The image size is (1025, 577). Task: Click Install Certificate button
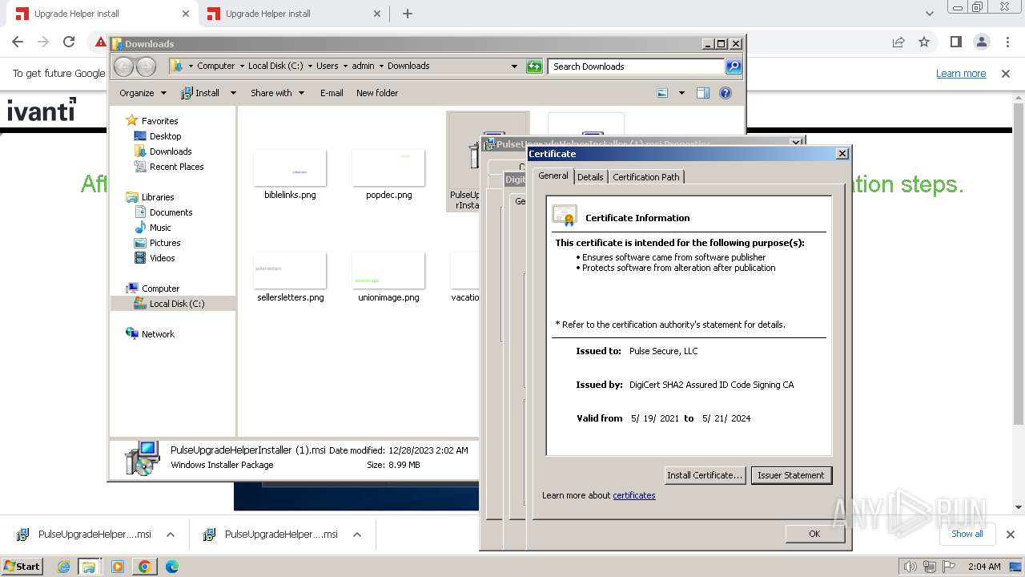click(705, 475)
